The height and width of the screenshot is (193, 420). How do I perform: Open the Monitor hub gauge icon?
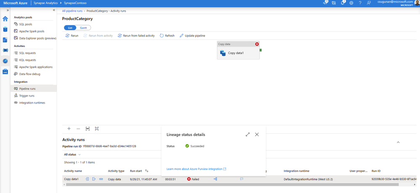(x=5, y=61)
